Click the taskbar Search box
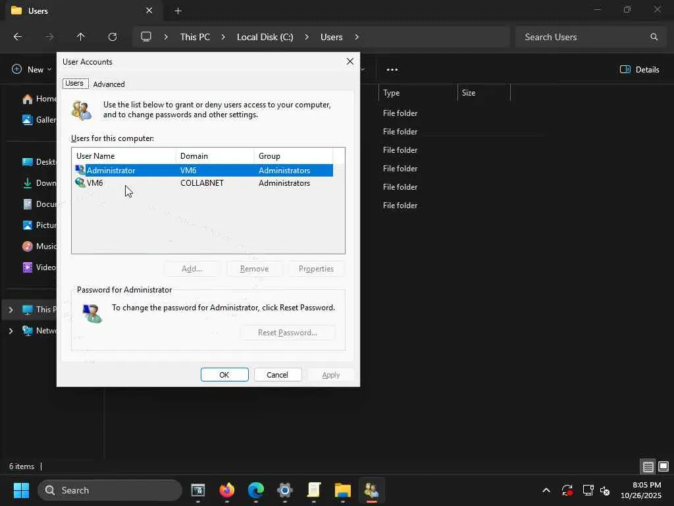This screenshot has width=674, height=506. (x=110, y=490)
